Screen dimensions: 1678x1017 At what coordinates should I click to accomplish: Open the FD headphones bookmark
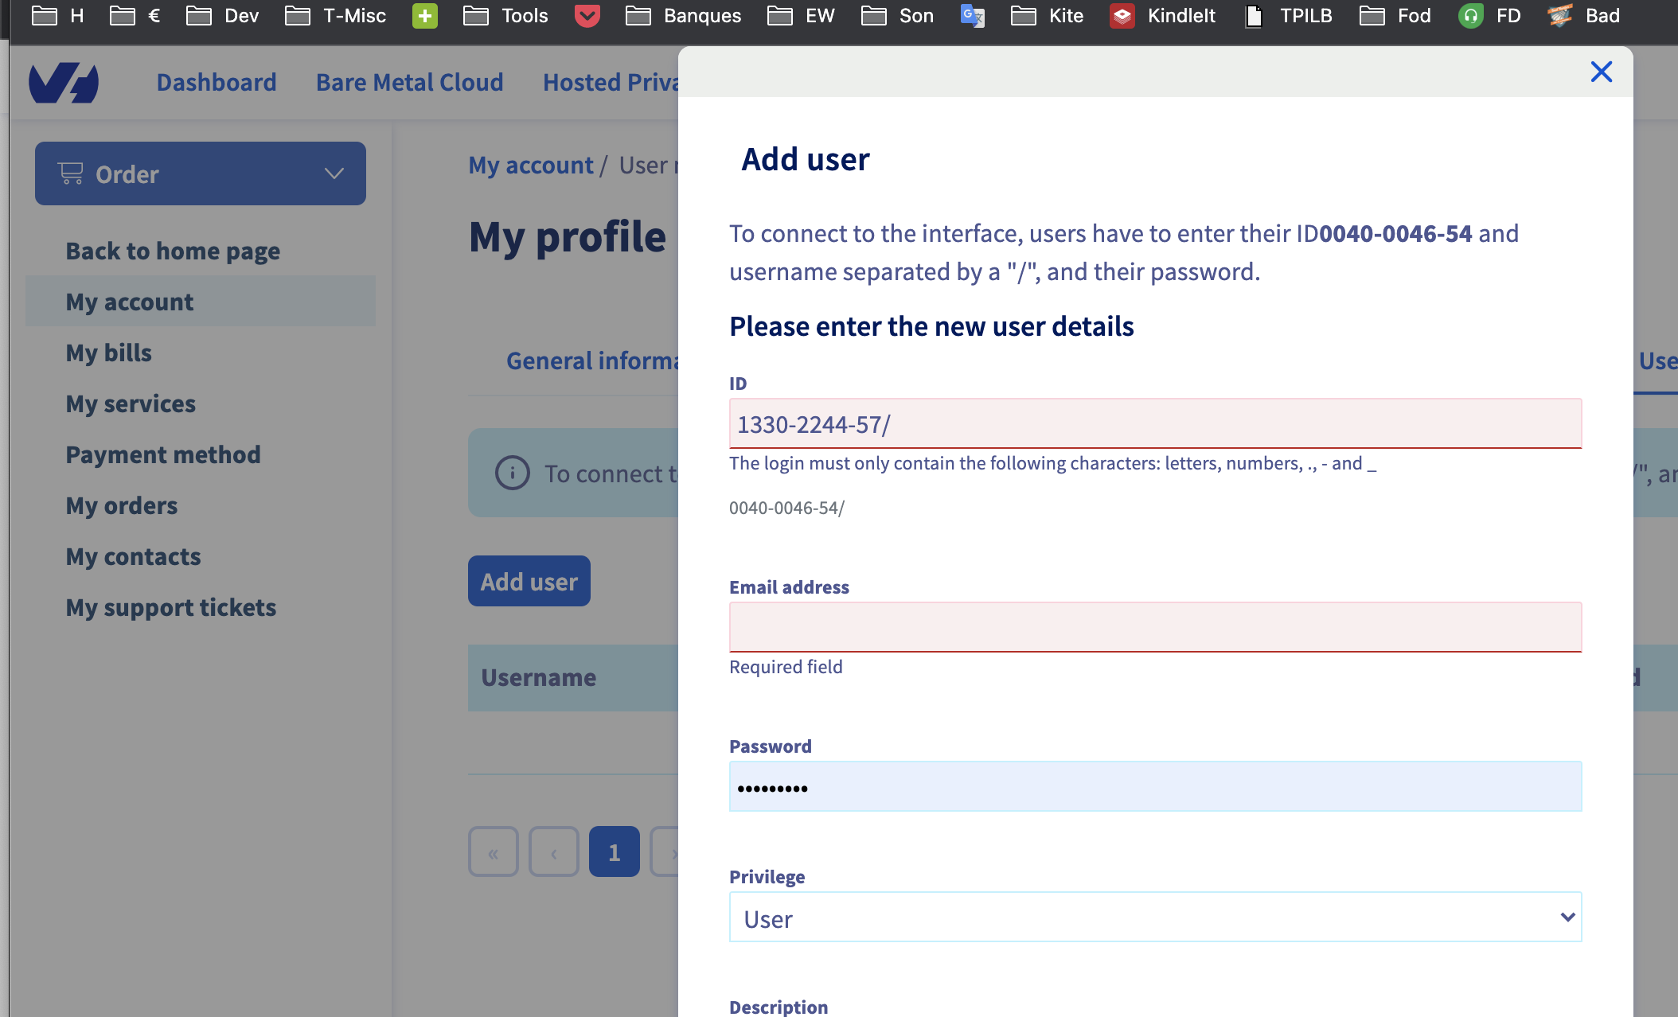(1470, 16)
